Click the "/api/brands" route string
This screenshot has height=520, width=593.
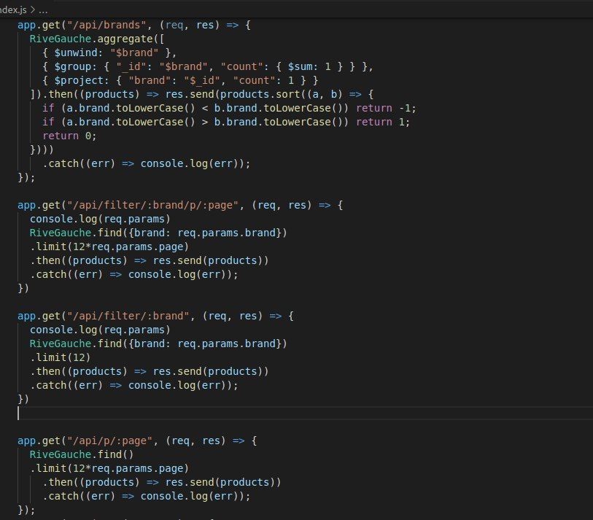[x=106, y=26]
